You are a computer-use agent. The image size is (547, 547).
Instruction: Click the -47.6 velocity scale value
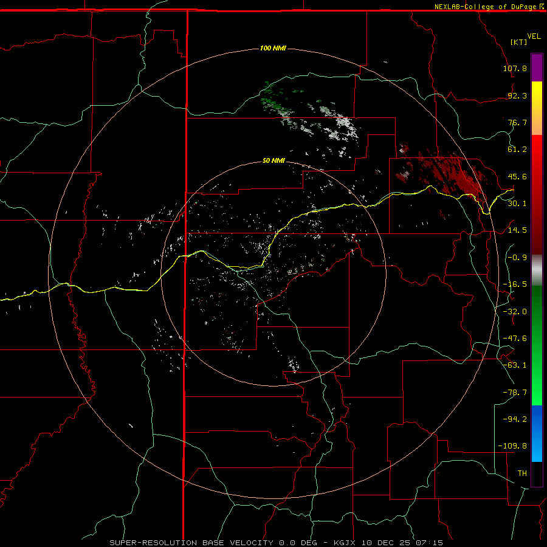click(x=515, y=339)
